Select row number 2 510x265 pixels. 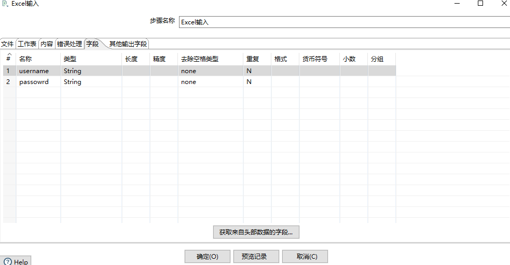tap(9, 82)
